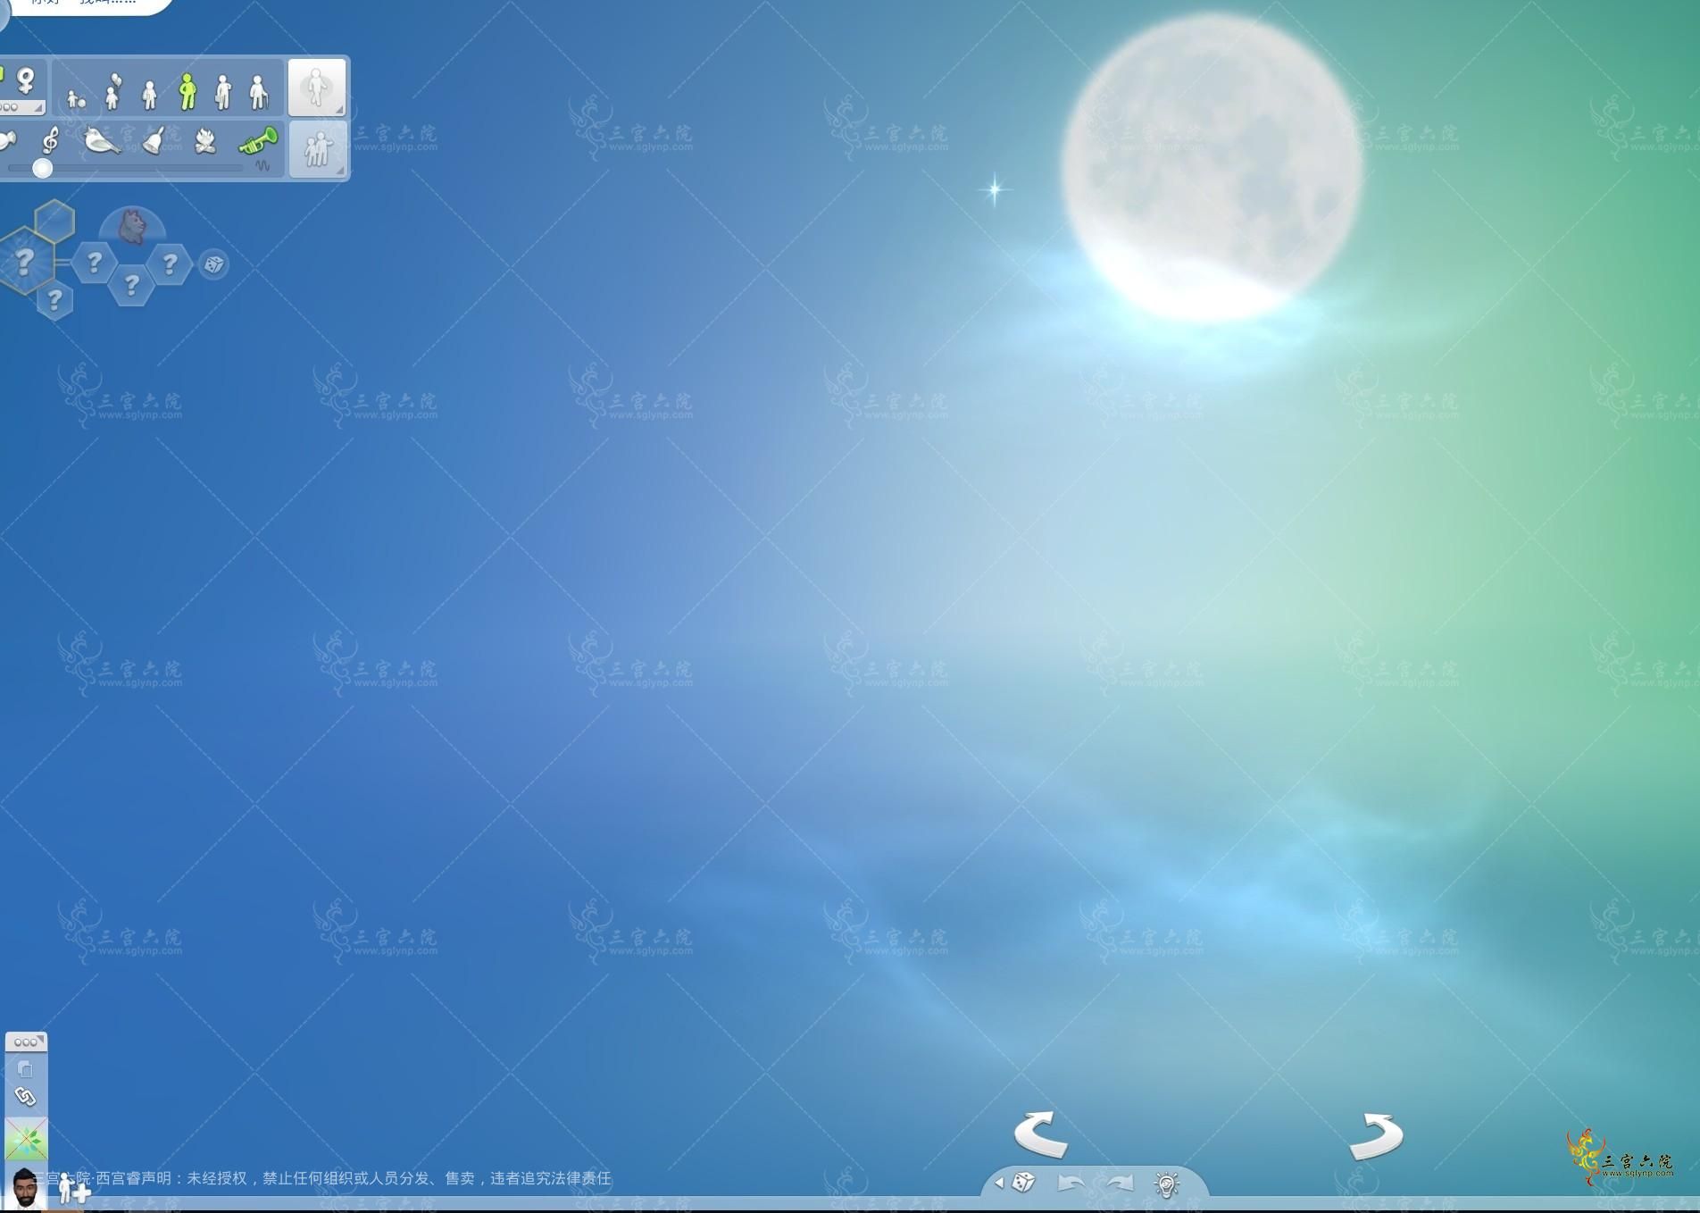The image size is (1700, 1213).
Task: Pick the first trait question-mark hexagon
Action: tap(95, 263)
